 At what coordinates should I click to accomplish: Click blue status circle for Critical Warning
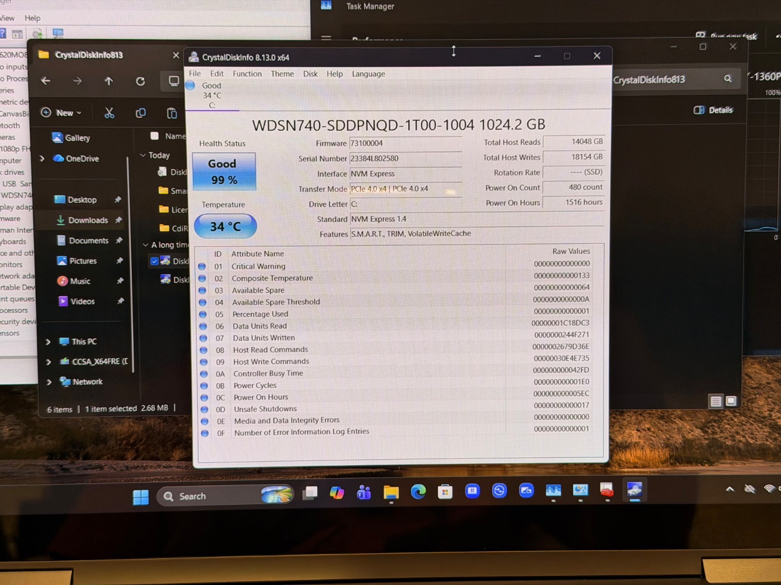(202, 266)
